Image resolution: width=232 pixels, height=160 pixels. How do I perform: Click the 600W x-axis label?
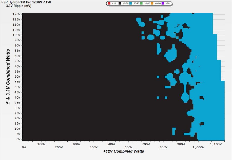click(128, 147)
